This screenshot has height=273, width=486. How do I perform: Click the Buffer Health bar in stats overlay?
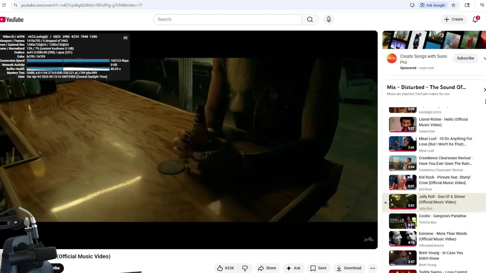68,69
